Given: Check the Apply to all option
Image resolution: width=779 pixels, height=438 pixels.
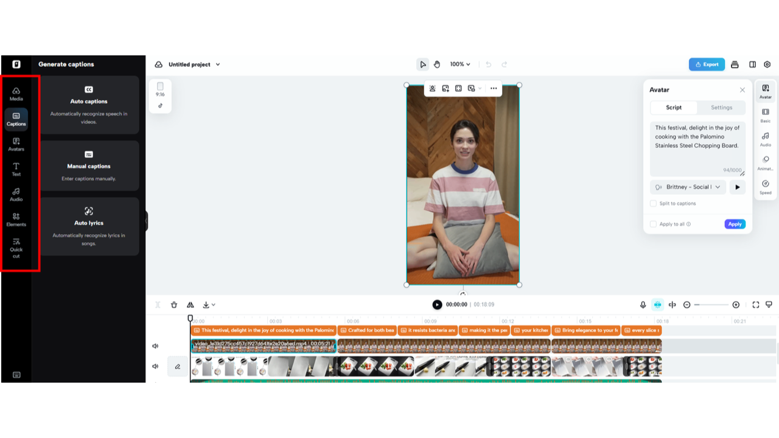Looking at the screenshot, I should click(653, 224).
